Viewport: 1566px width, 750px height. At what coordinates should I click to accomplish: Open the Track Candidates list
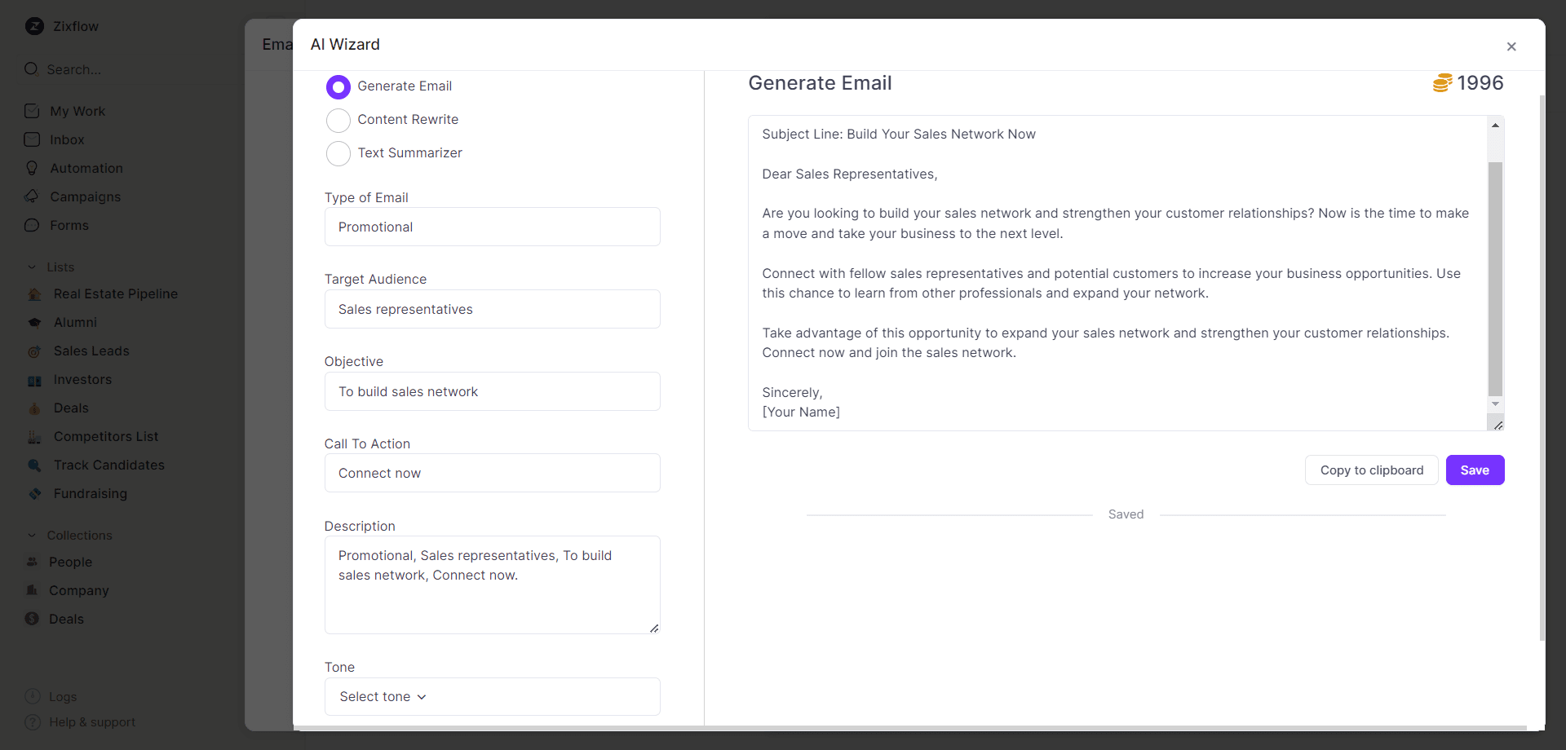(108, 465)
